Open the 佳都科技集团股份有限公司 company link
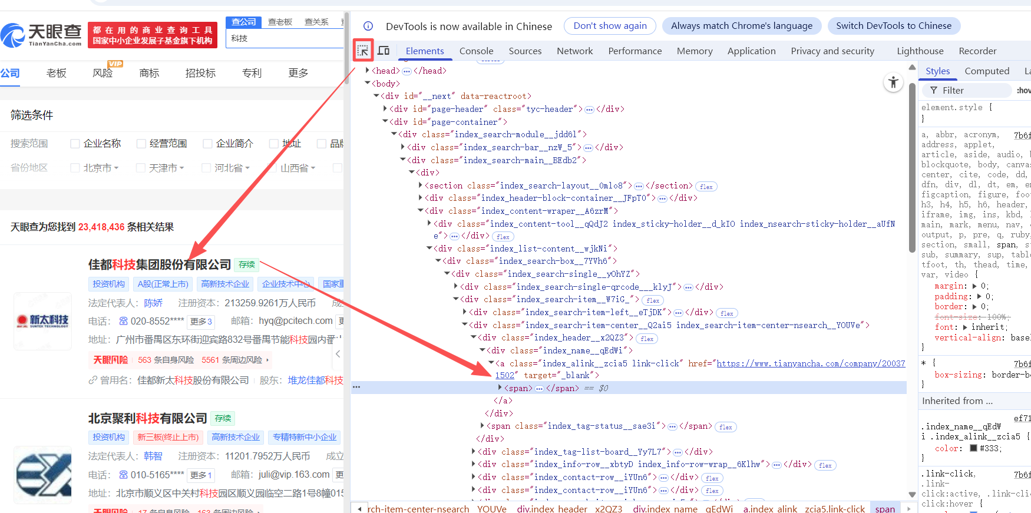 coord(160,265)
